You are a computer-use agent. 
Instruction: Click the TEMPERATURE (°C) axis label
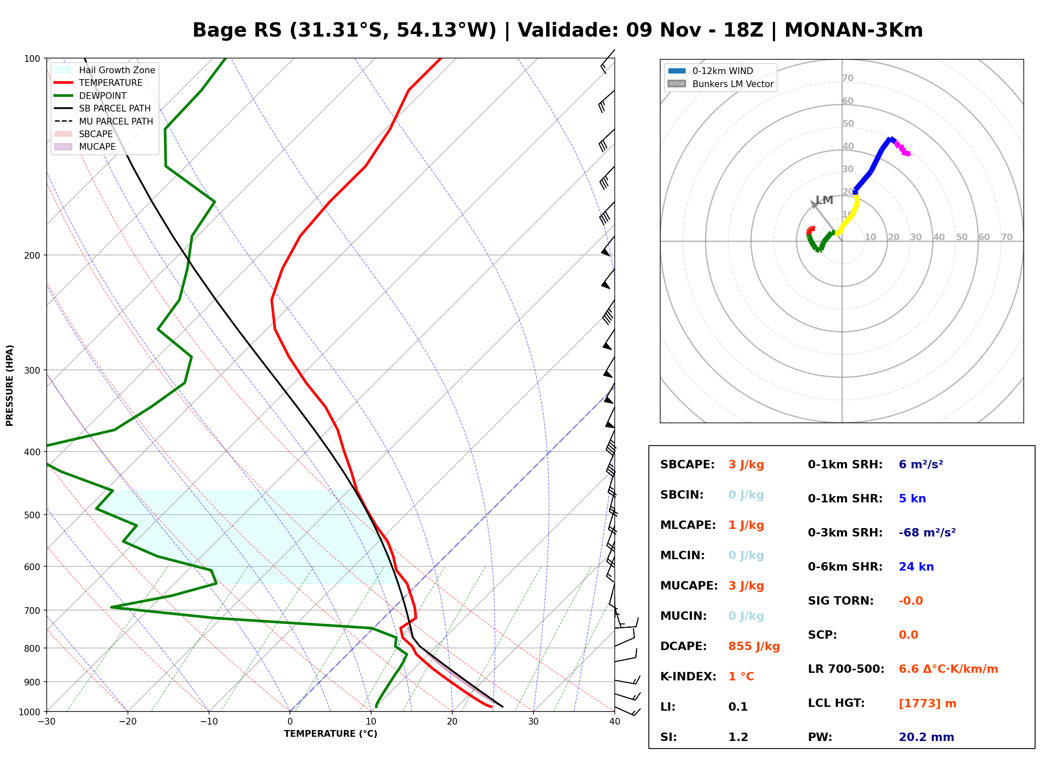(331, 734)
